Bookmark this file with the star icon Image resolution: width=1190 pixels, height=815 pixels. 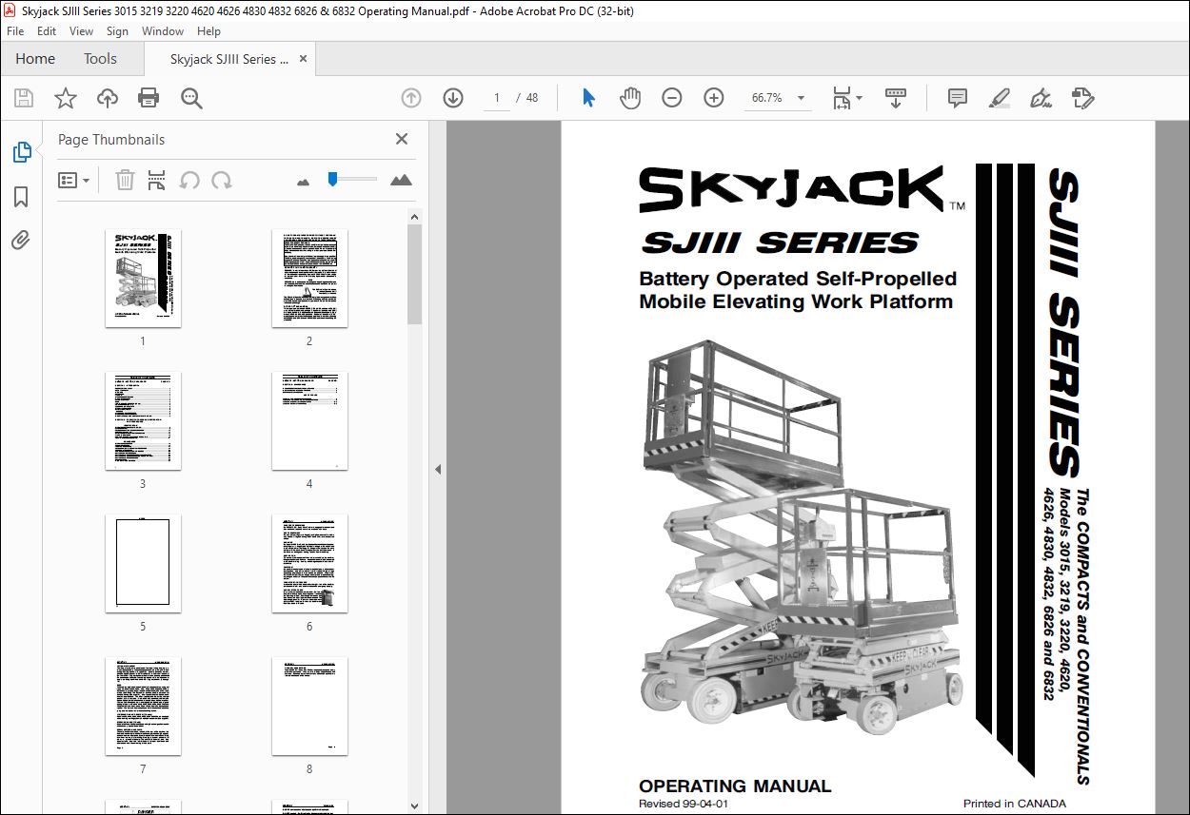[x=65, y=97]
